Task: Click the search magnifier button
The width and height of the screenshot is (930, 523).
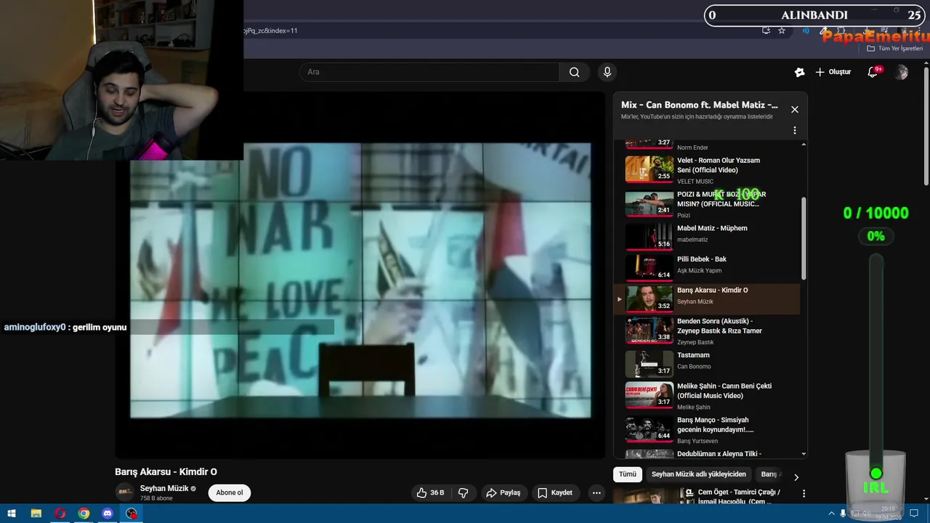Action: [x=575, y=72]
